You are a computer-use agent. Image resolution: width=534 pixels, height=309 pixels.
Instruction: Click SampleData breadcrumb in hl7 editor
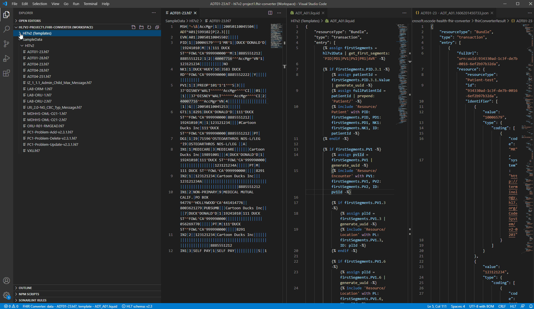click(x=175, y=21)
